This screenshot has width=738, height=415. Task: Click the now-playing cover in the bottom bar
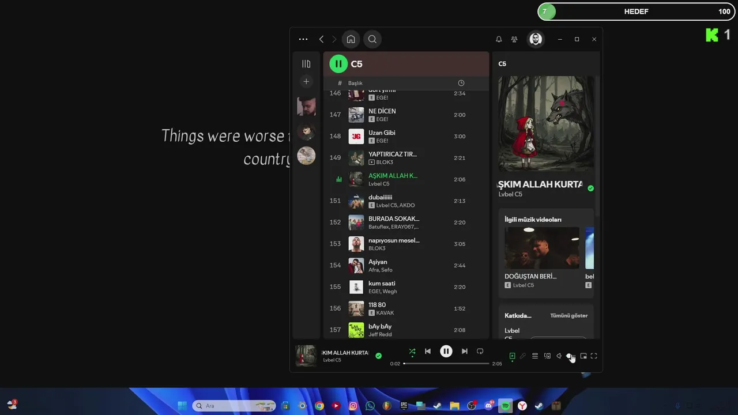point(306,356)
